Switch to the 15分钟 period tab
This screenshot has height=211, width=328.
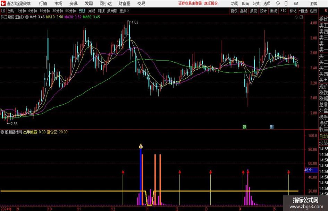(45, 11)
